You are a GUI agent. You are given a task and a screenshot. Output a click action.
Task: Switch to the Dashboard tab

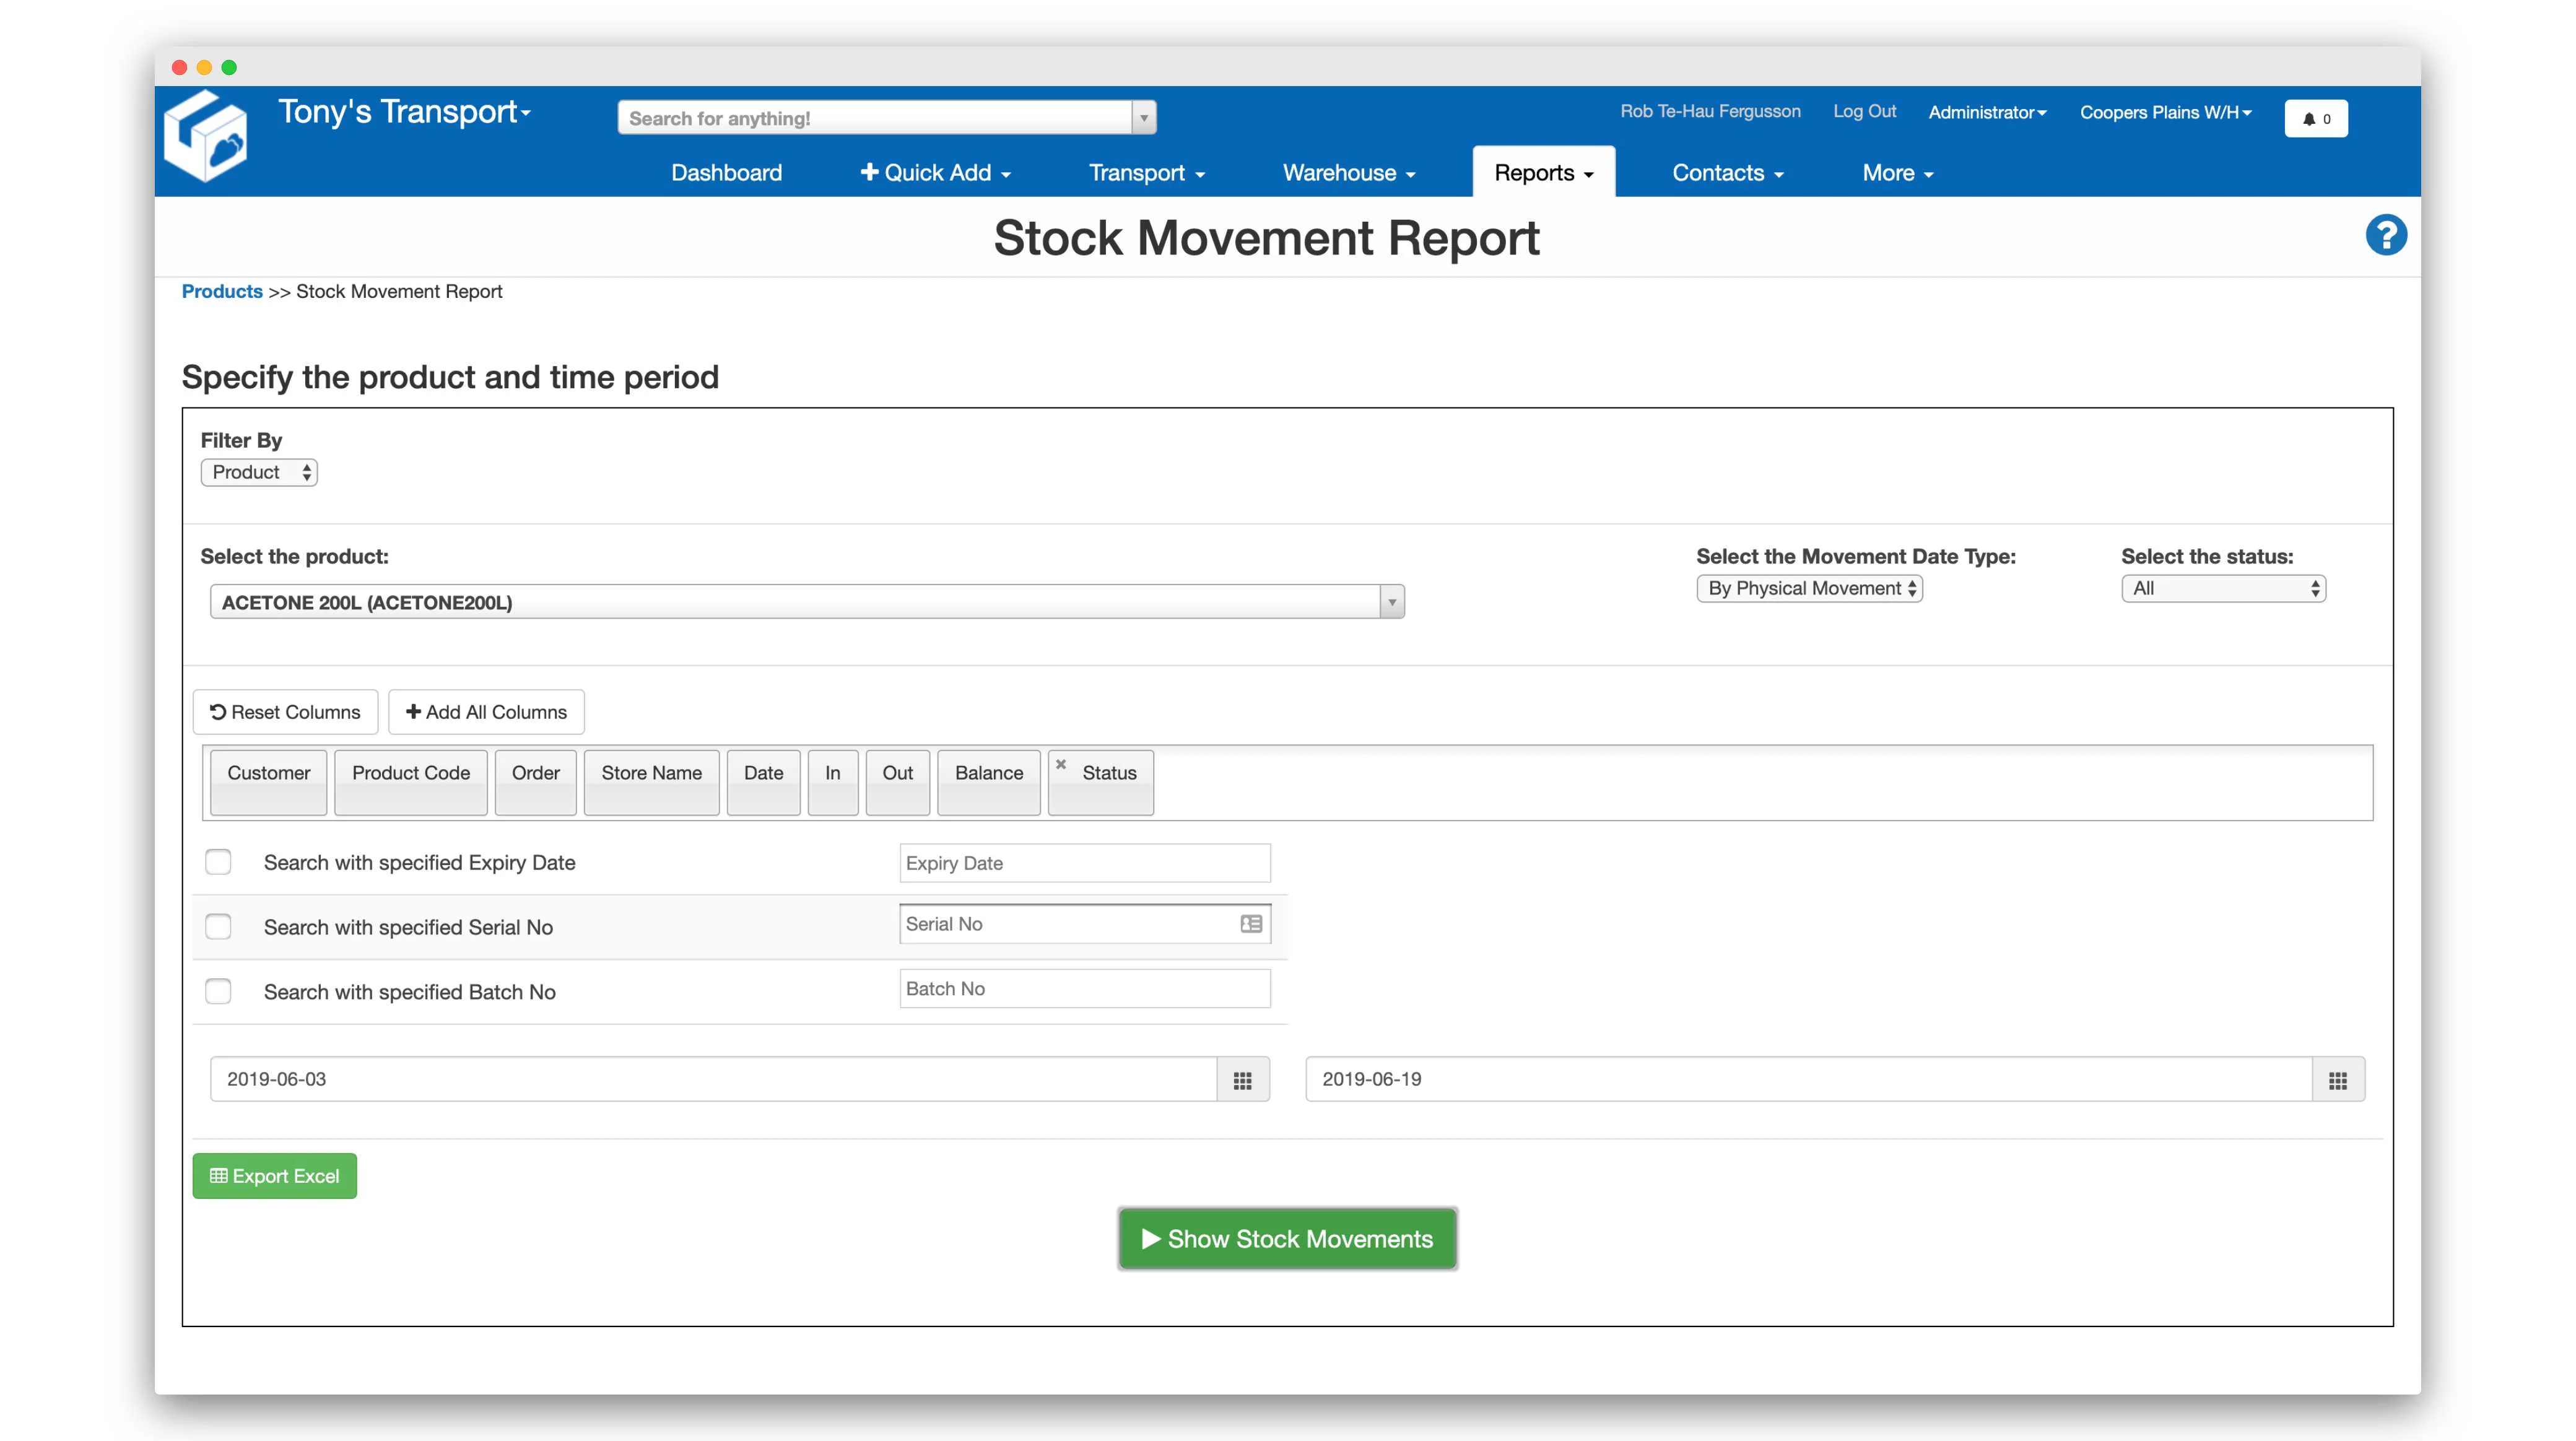(x=726, y=172)
